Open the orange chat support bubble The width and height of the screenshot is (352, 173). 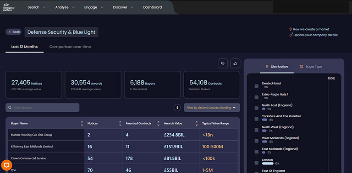tap(6, 165)
